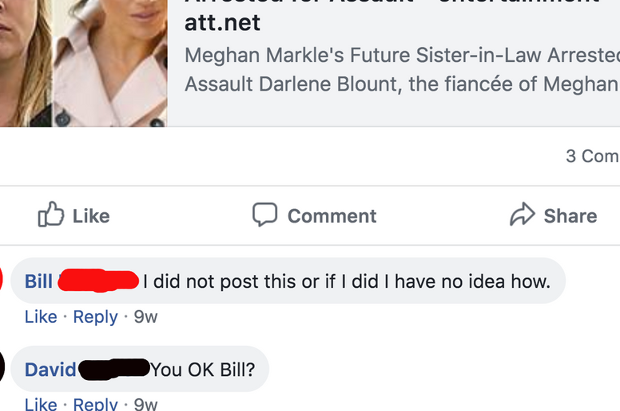Click the 9w timestamp on Bill's comment

point(145,316)
